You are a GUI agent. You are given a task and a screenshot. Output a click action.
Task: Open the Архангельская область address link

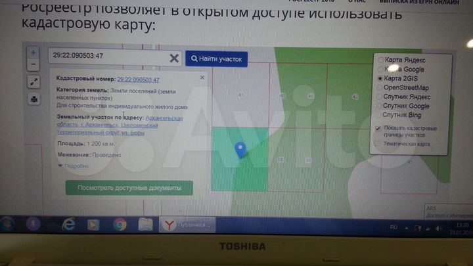[120, 125]
